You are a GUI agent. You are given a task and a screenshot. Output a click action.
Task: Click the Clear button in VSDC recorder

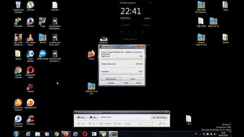click(x=162, y=123)
